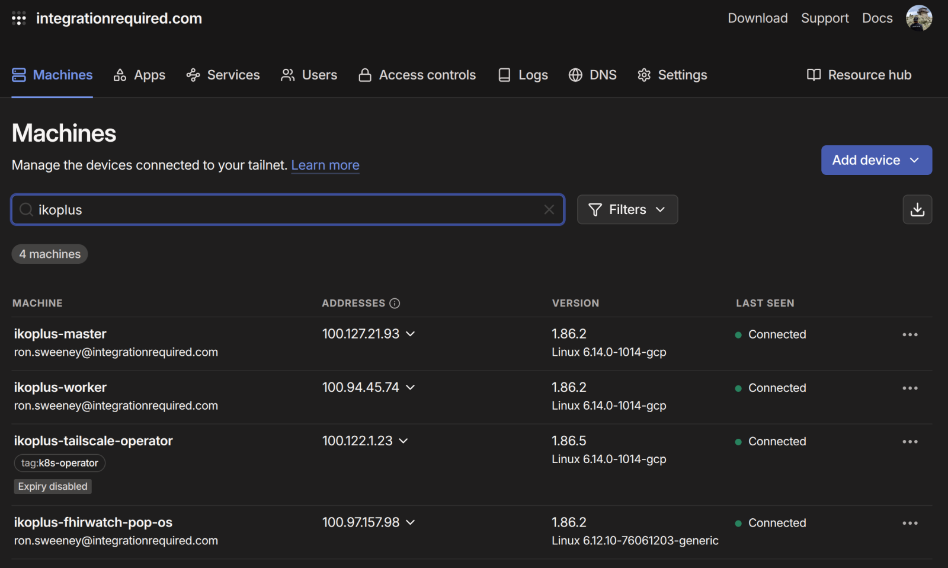The width and height of the screenshot is (948, 568).
Task: Expand addresses for 100.122.1.23
Action: pos(403,441)
